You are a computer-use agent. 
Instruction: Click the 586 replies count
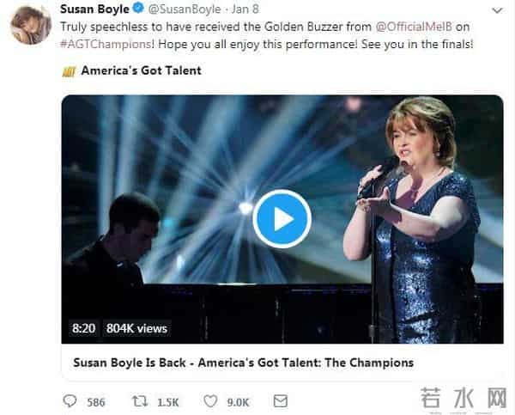pos(96,401)
